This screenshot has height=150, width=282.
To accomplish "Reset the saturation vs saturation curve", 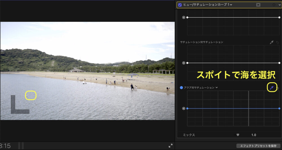I will [x=277, y=42].
